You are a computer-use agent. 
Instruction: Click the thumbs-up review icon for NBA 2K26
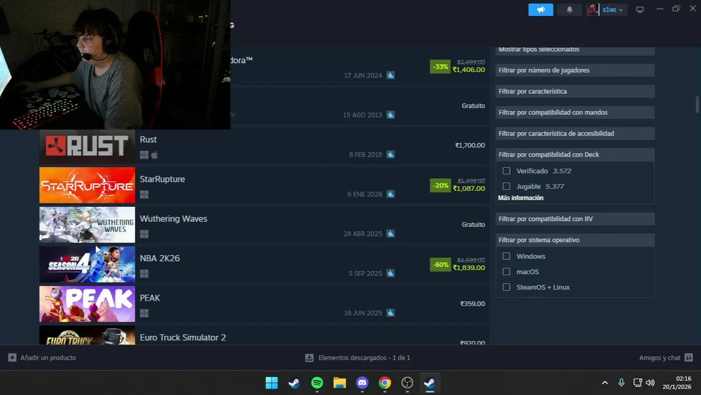click(x=391, y=273)
